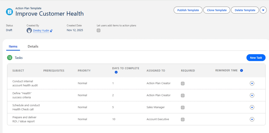Click the New Task button

(256, 58)
